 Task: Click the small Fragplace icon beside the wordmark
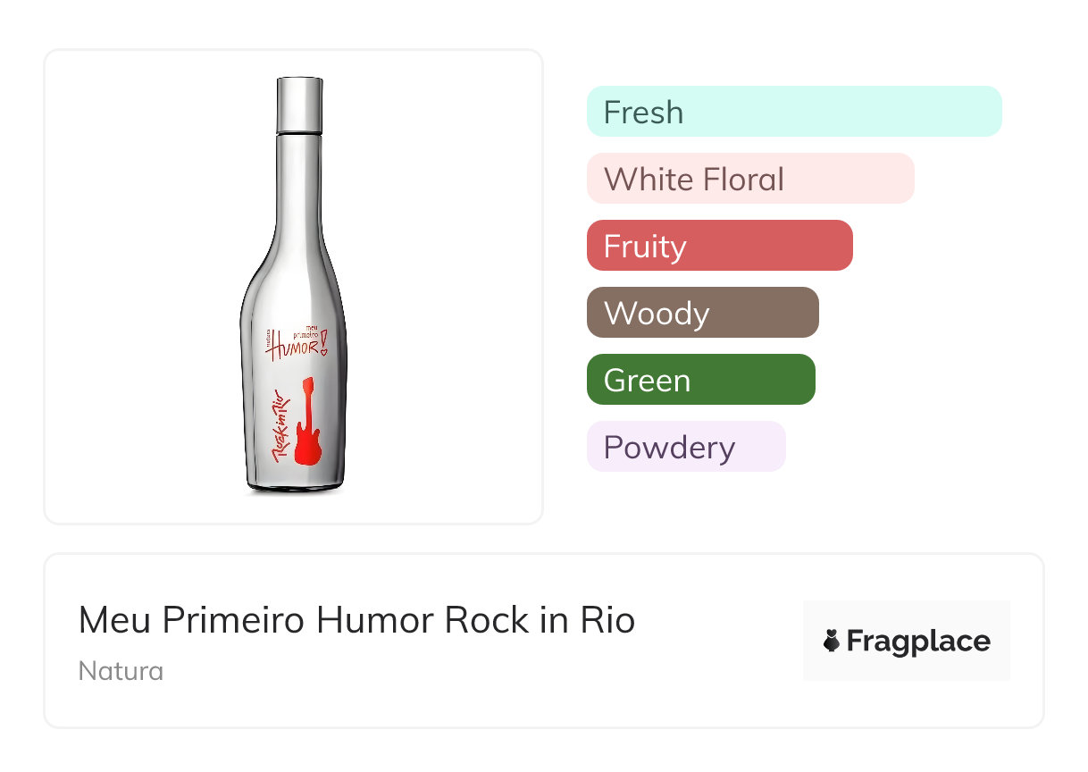[x=832, y=641]
